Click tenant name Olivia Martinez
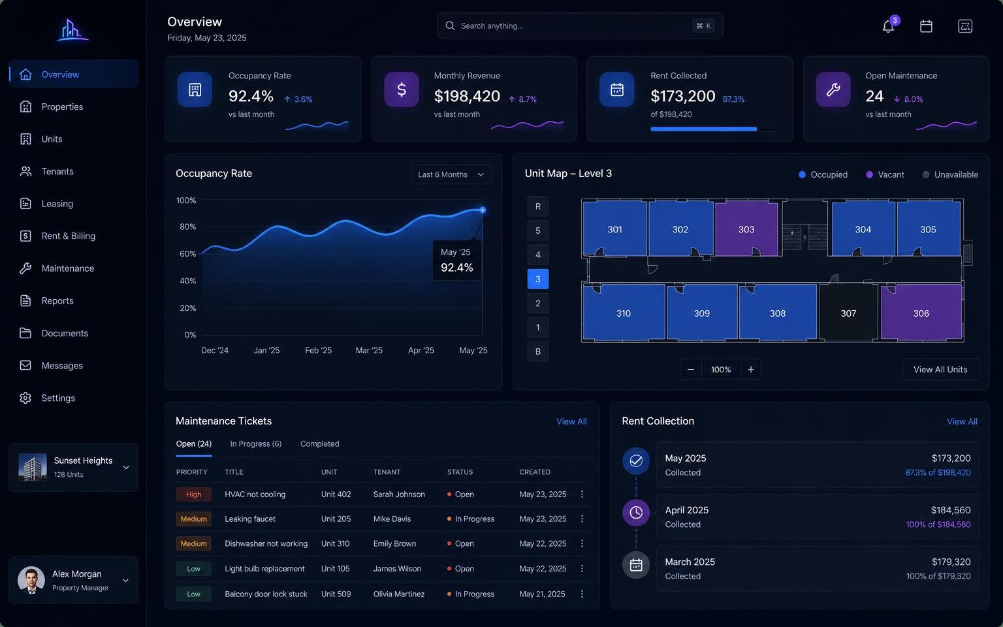Viewport: 1003px width, 627px height. click(399, 594)
